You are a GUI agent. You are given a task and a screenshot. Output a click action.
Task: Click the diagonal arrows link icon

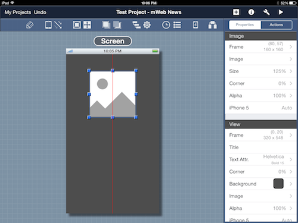[x=58, y=25]
